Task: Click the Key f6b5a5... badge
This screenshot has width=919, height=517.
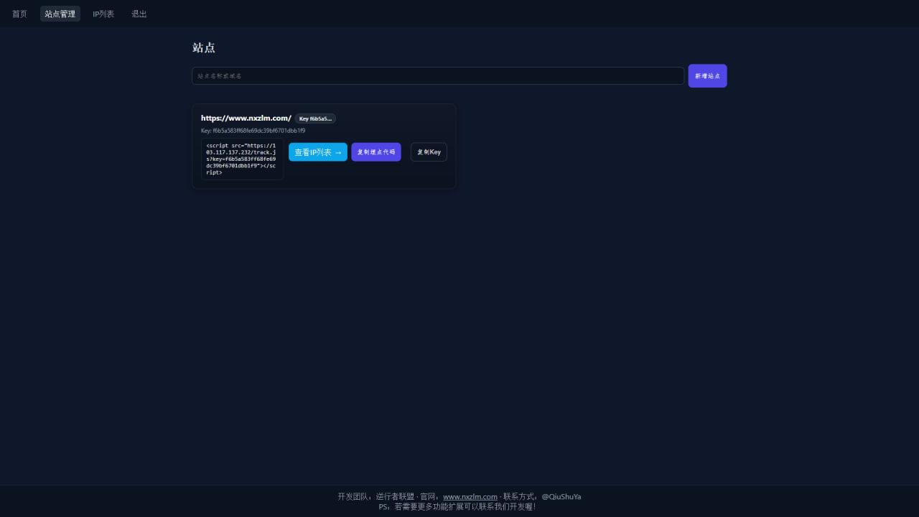Action: tap(315, 118)
